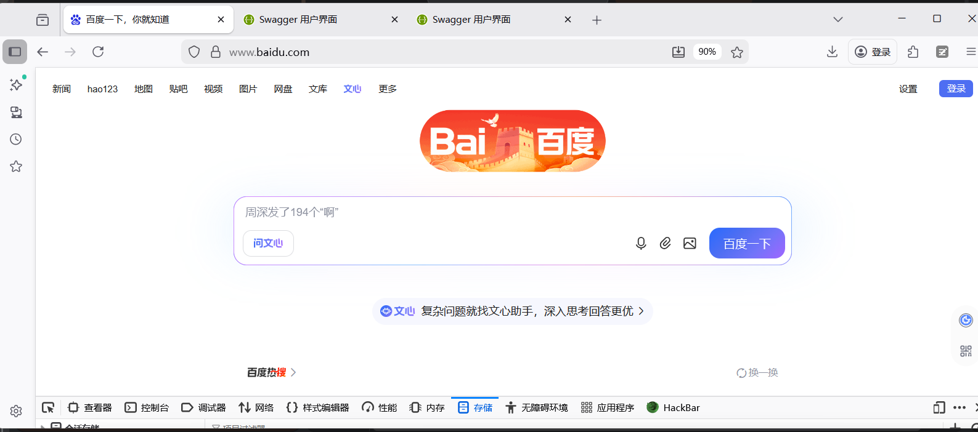Expand the list all tabs chevron
The image size is (978, 432).
click(837, 20)
